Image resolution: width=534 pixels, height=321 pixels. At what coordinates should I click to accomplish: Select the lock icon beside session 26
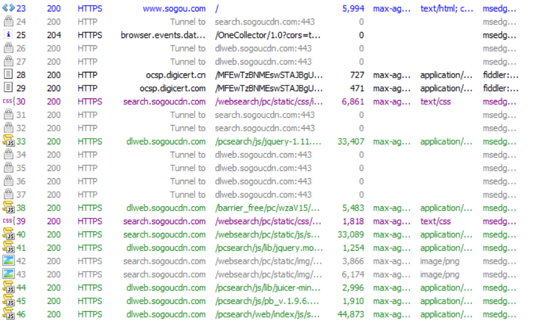(x=8, y=48)
